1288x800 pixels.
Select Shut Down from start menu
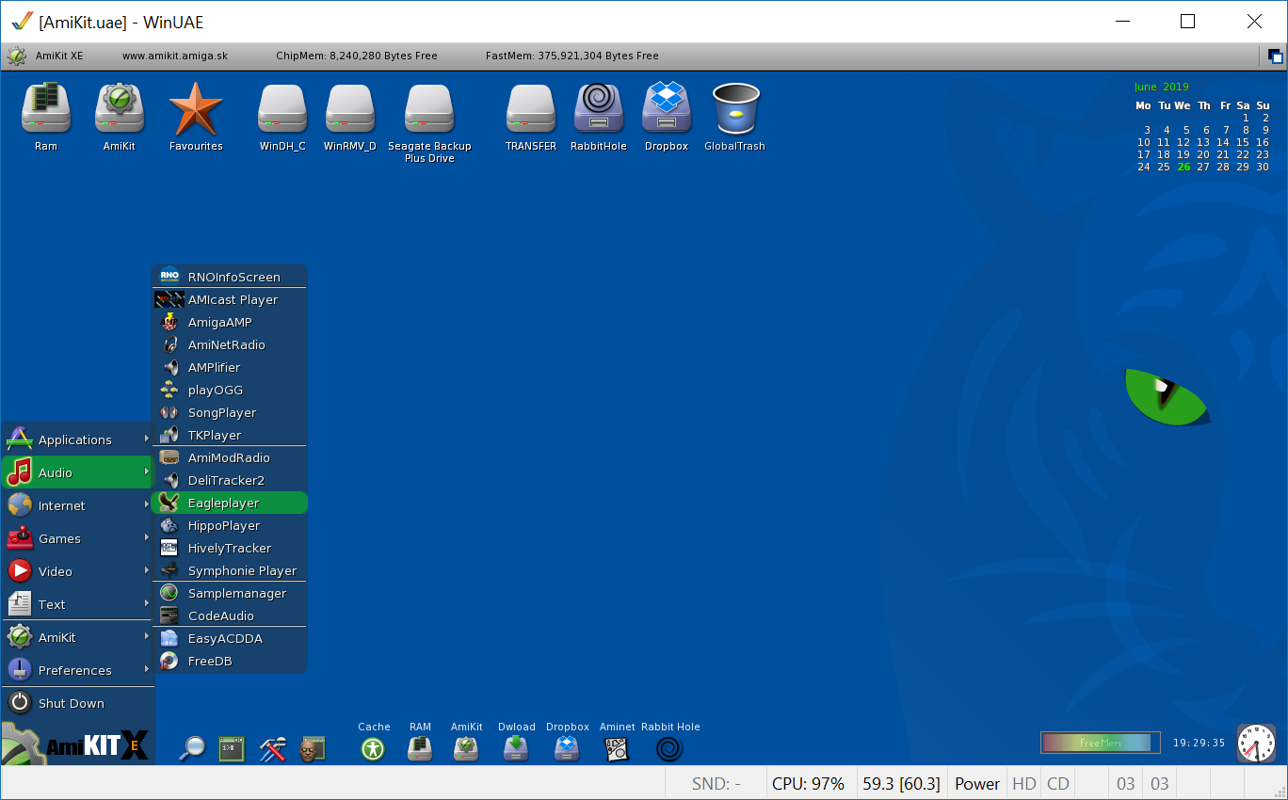pyautogui.click(x=76, y=703)
